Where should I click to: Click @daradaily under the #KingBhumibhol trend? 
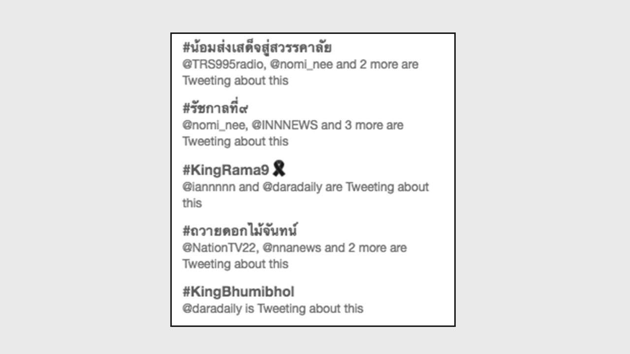(212, 309)
